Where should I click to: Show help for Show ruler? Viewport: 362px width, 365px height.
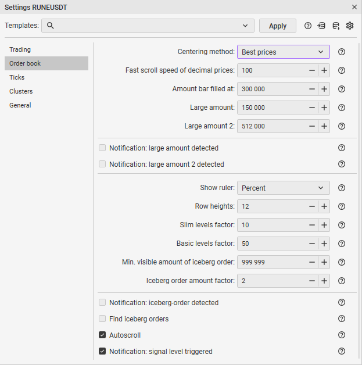click(342, 188)
